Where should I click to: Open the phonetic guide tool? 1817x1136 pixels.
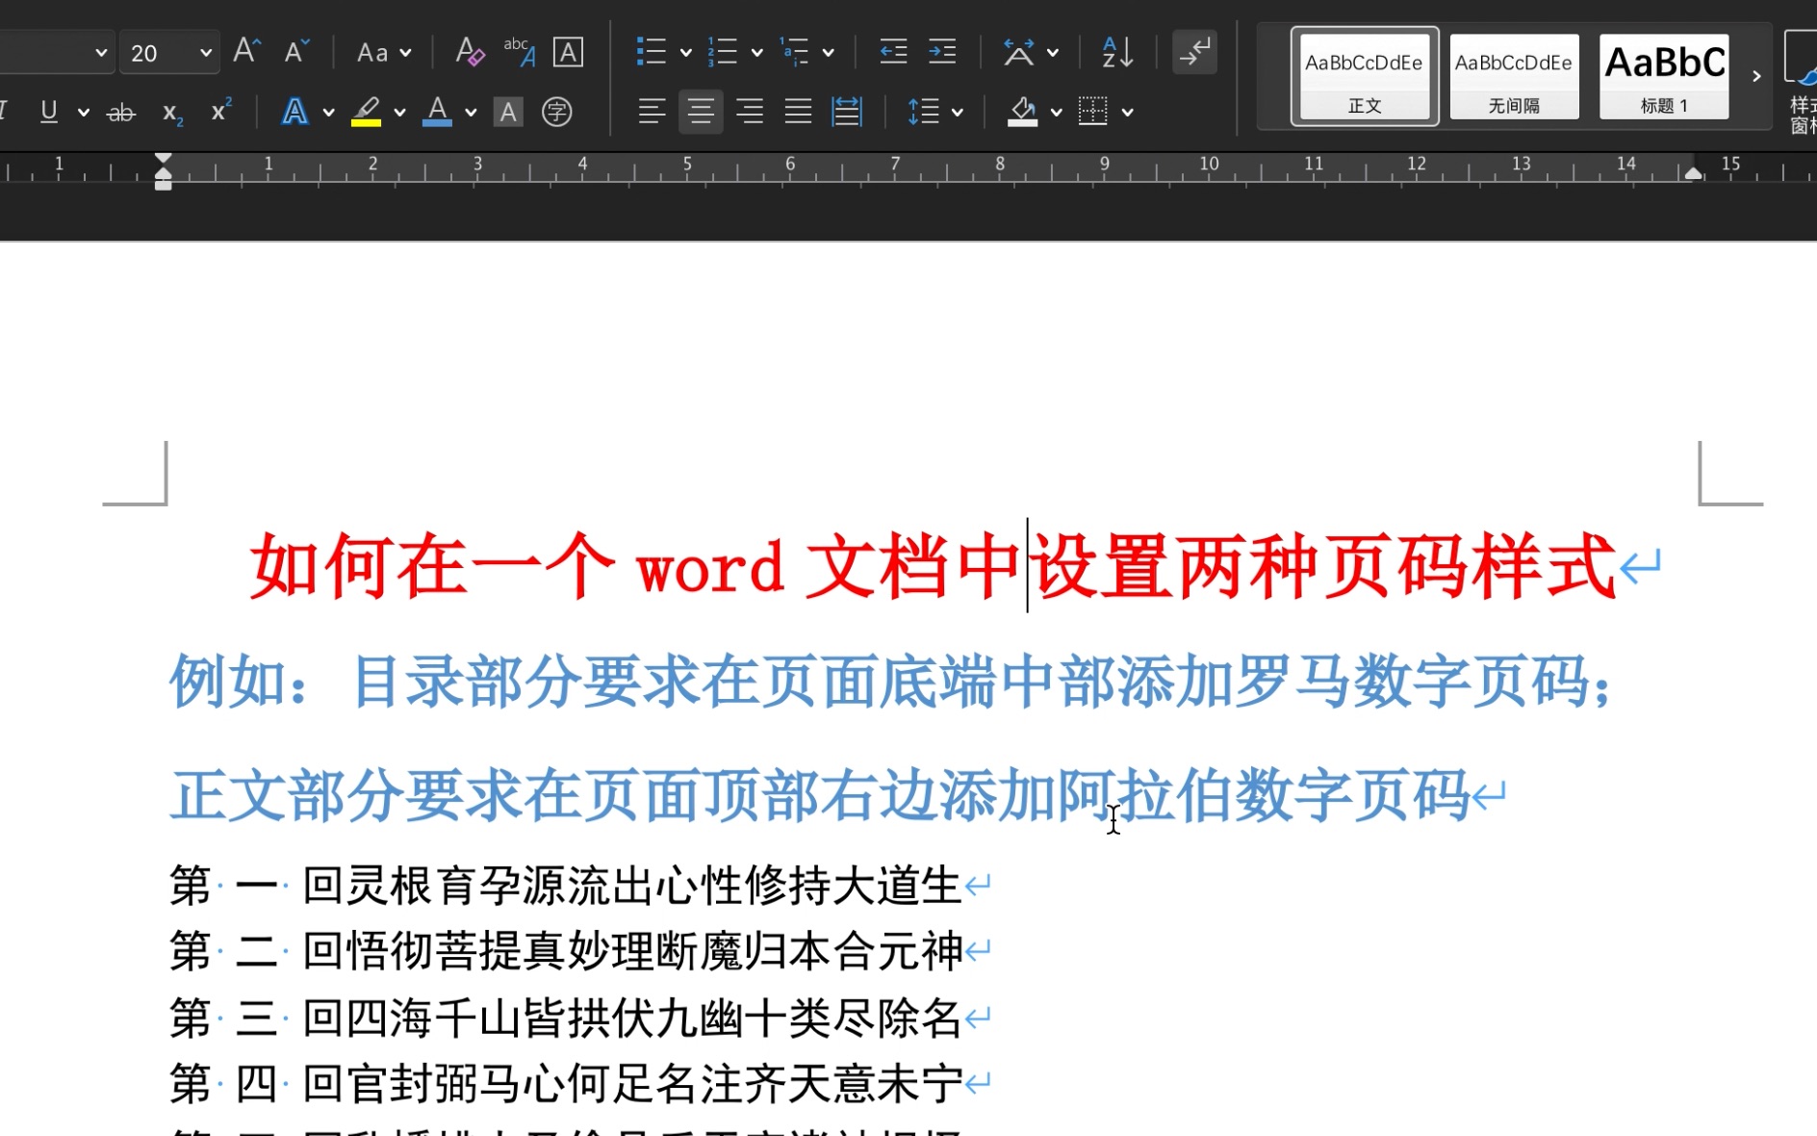pyautogui.click(x=519, y=52)
